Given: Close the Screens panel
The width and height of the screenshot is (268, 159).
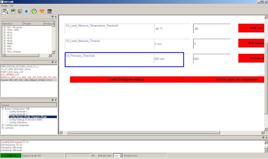Looking at the screenshot, I should coord(56,100).
